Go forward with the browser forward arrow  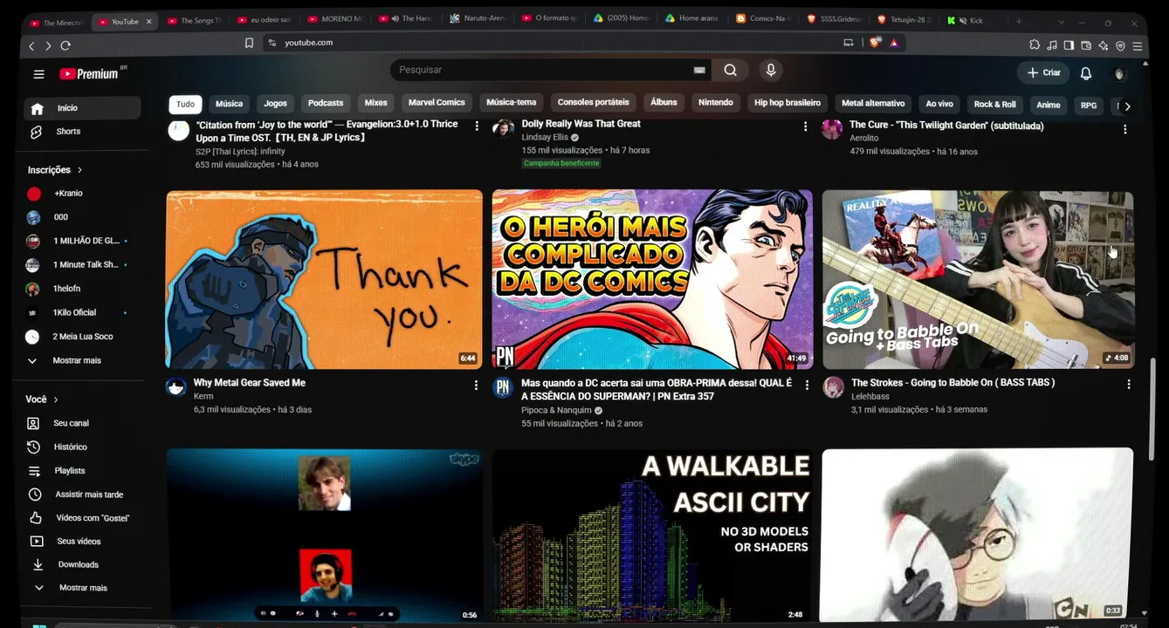(49, 45)
